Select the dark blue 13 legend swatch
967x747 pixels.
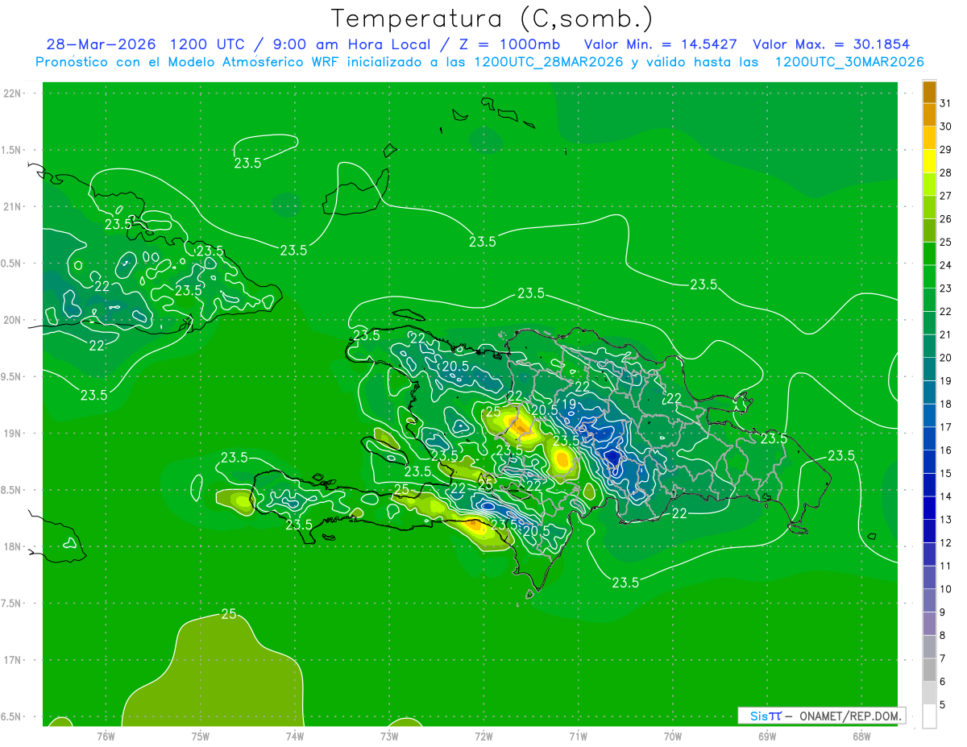point(929,508)
